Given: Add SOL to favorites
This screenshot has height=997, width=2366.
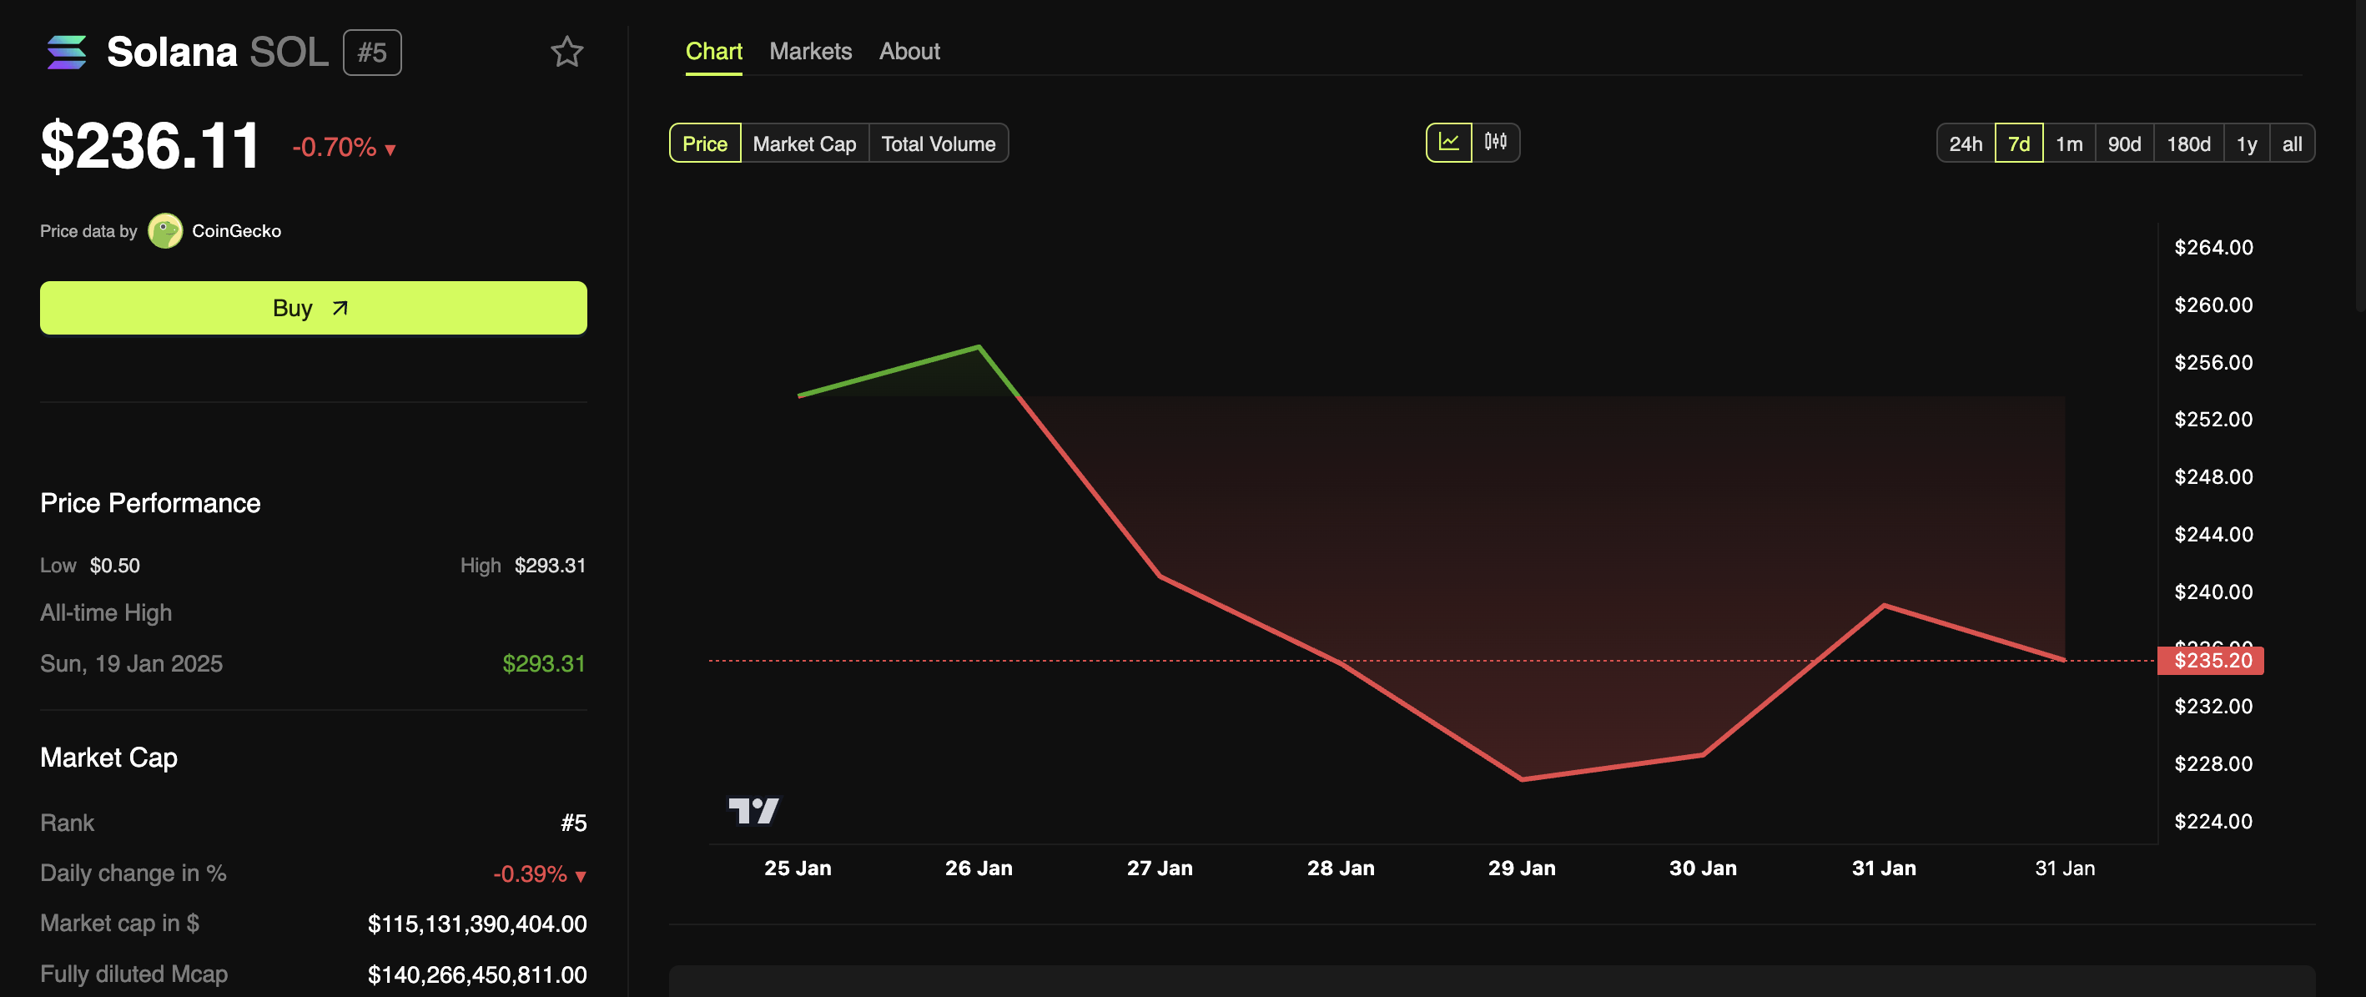Looking at the screenshot, I should pyautogui.click(x=569, y=48).
